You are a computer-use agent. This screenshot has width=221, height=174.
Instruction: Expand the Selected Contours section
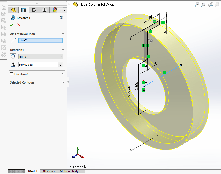[63, 82]
